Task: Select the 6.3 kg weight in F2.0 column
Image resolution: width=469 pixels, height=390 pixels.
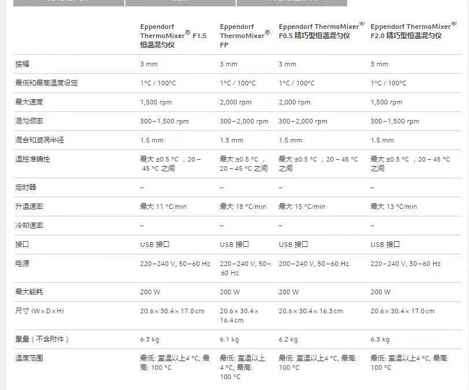Action: (x=380, y=339)
